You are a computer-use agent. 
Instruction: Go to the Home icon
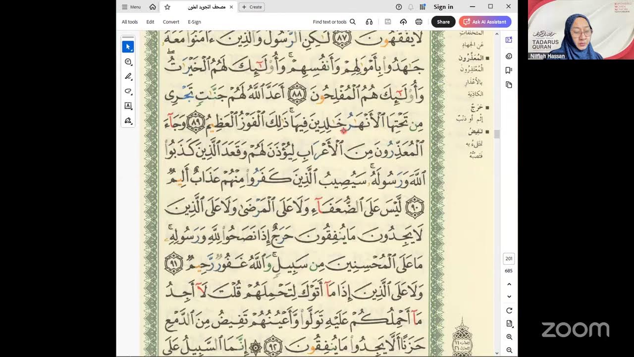click(x=153, y=7)
